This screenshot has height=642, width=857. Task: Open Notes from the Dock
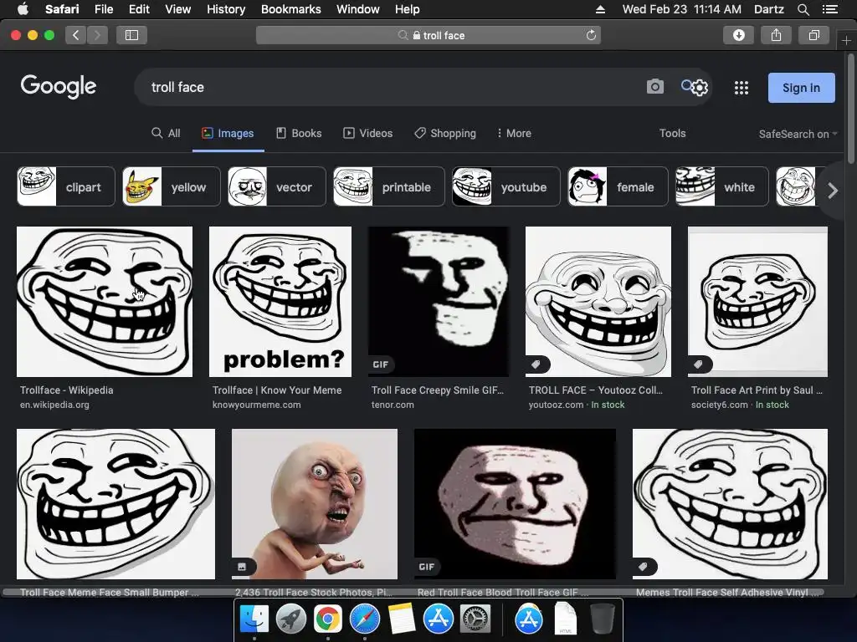coord(402,619)
